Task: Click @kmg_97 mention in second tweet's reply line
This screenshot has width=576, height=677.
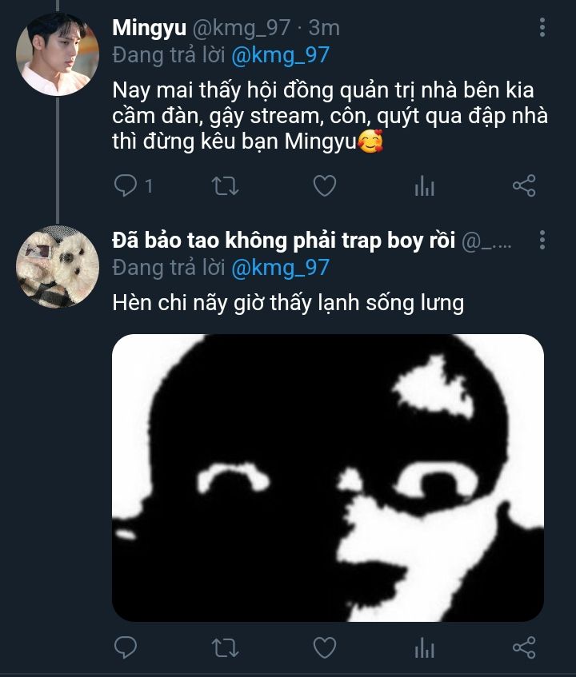Action: [279, 267]
